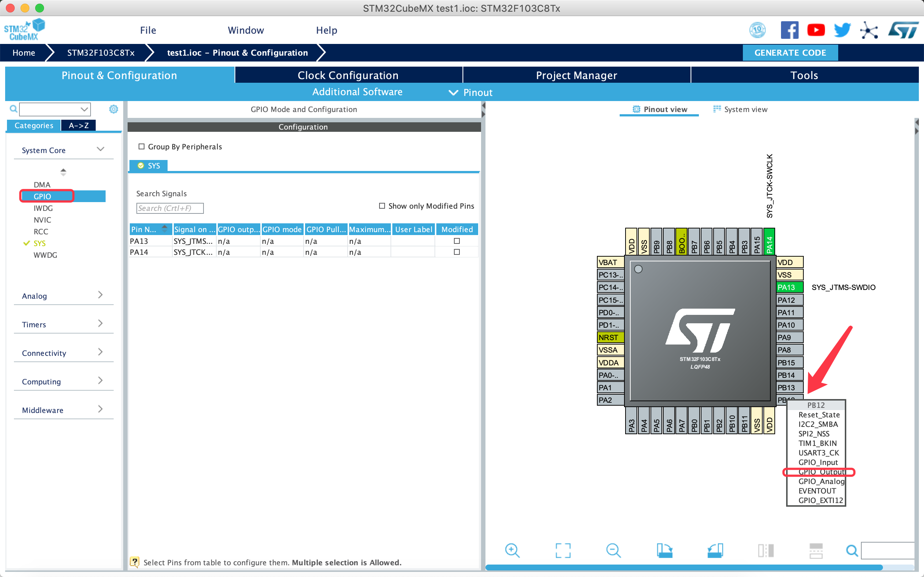Expand the Connectivity category
Image resolution: width=924 pixels, height=577 pixels.
click(x=63, y=353)
